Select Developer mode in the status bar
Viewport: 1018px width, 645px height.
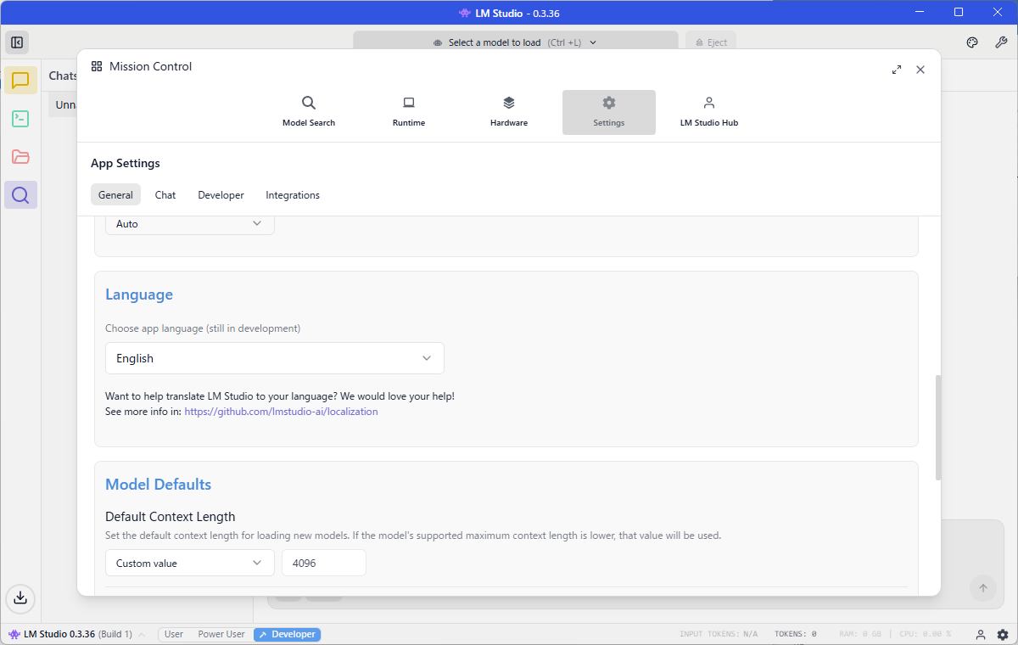point(287,634)
